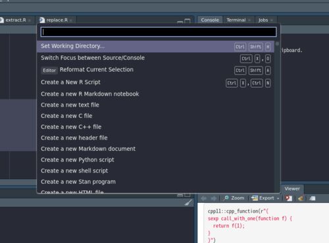Switch to the Viewer tab
The height and width of the screenshot is (243, 329).
tap(292, 188)
